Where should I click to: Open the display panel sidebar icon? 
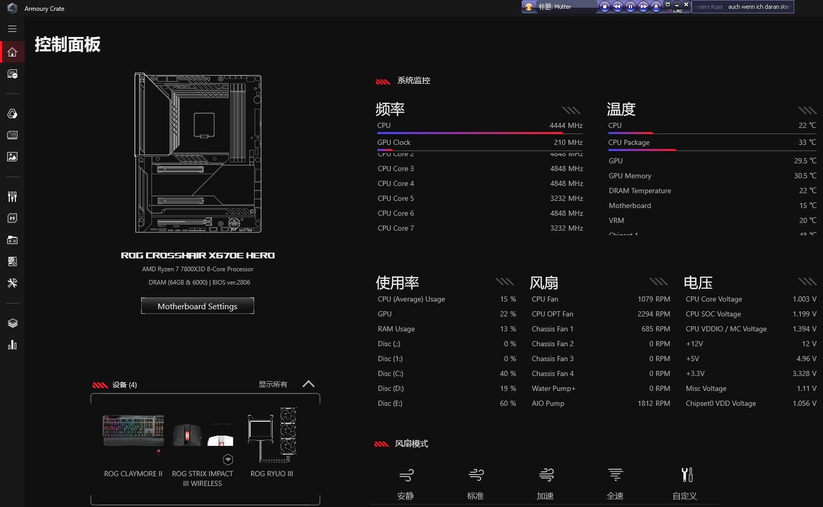tap(12, 135)
